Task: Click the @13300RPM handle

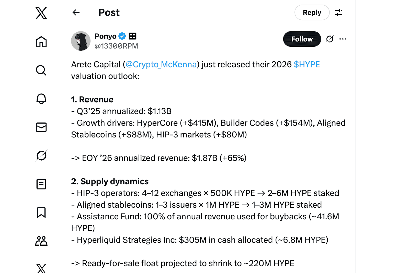Action: [116, 46]
